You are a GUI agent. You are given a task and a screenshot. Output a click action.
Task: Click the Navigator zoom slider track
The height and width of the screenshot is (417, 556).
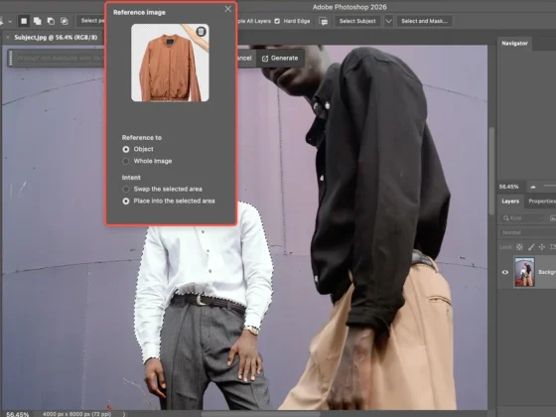pos(550,186)
